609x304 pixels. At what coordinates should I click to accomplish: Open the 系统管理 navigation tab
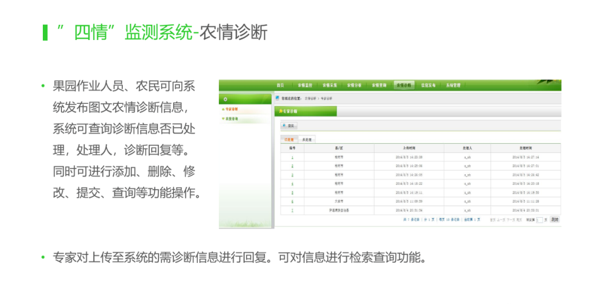click(x=453, y=85)
